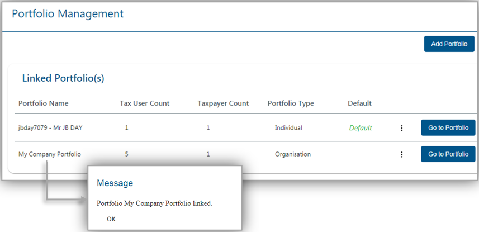Click the Linked Portfolio(s) section heading
The width and height of the screenshot is (479, 232).
click(63, 79)
